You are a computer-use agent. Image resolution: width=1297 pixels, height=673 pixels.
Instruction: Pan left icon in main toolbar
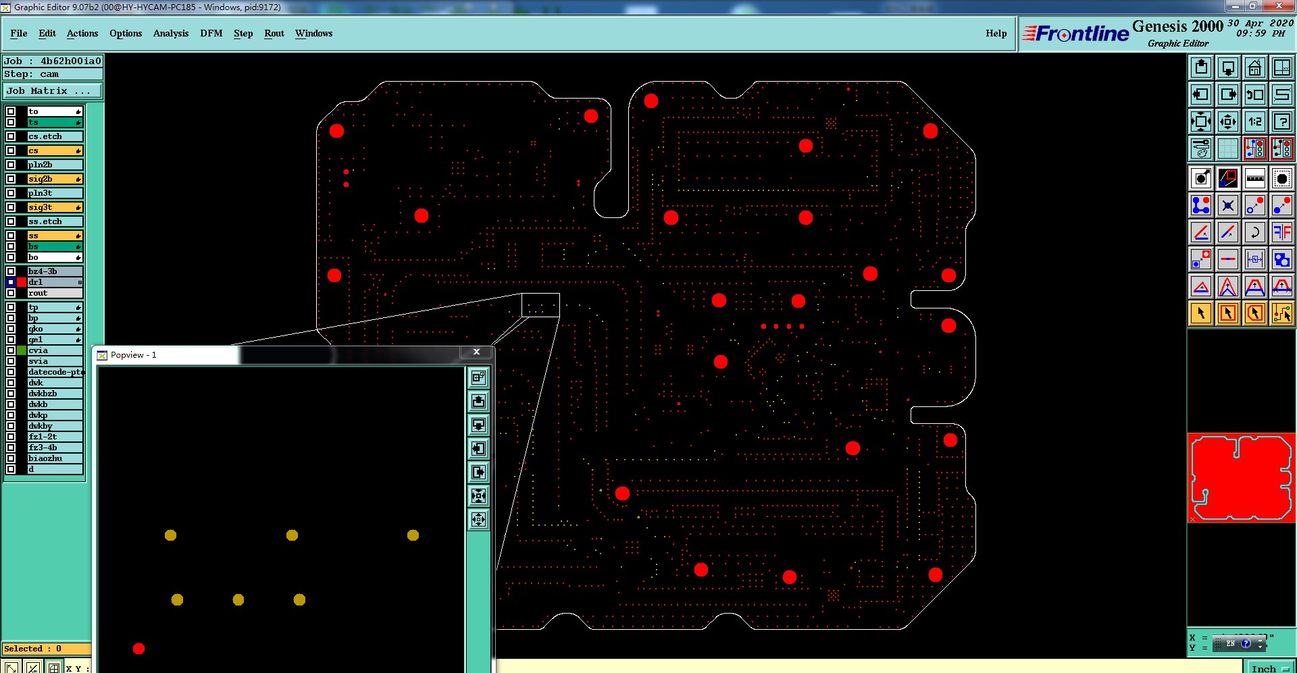(1201, 95)
